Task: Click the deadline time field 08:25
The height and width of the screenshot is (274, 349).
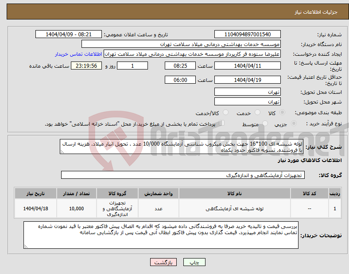Action: tap(180, 66)
